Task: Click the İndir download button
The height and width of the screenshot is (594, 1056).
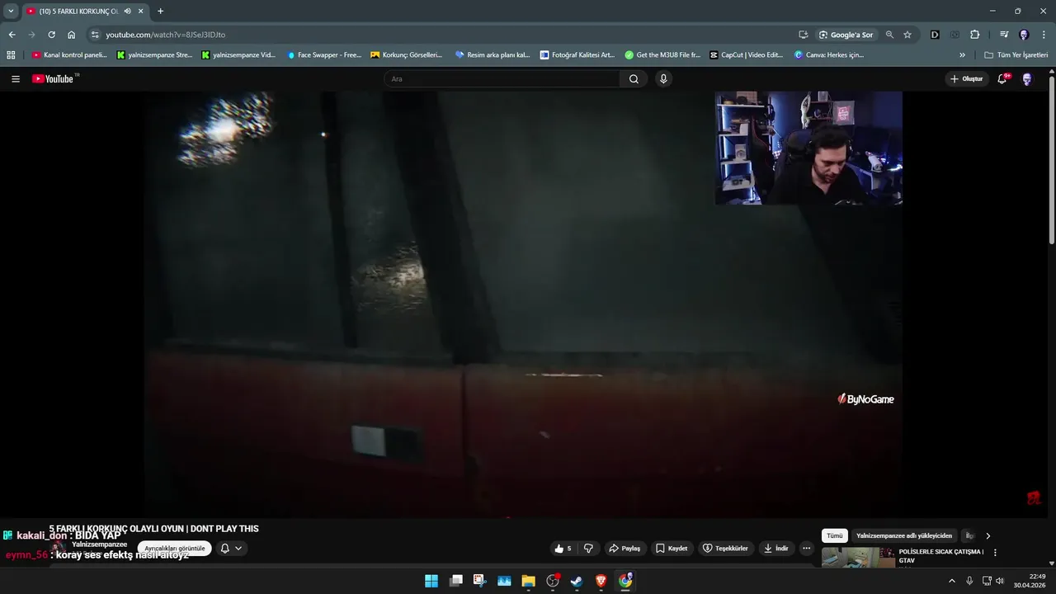Action: pyautogui.click(x=775, y=549)
